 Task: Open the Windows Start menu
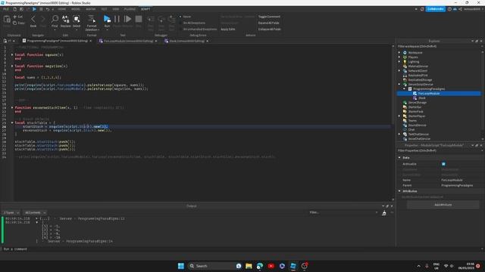(181, 266)
